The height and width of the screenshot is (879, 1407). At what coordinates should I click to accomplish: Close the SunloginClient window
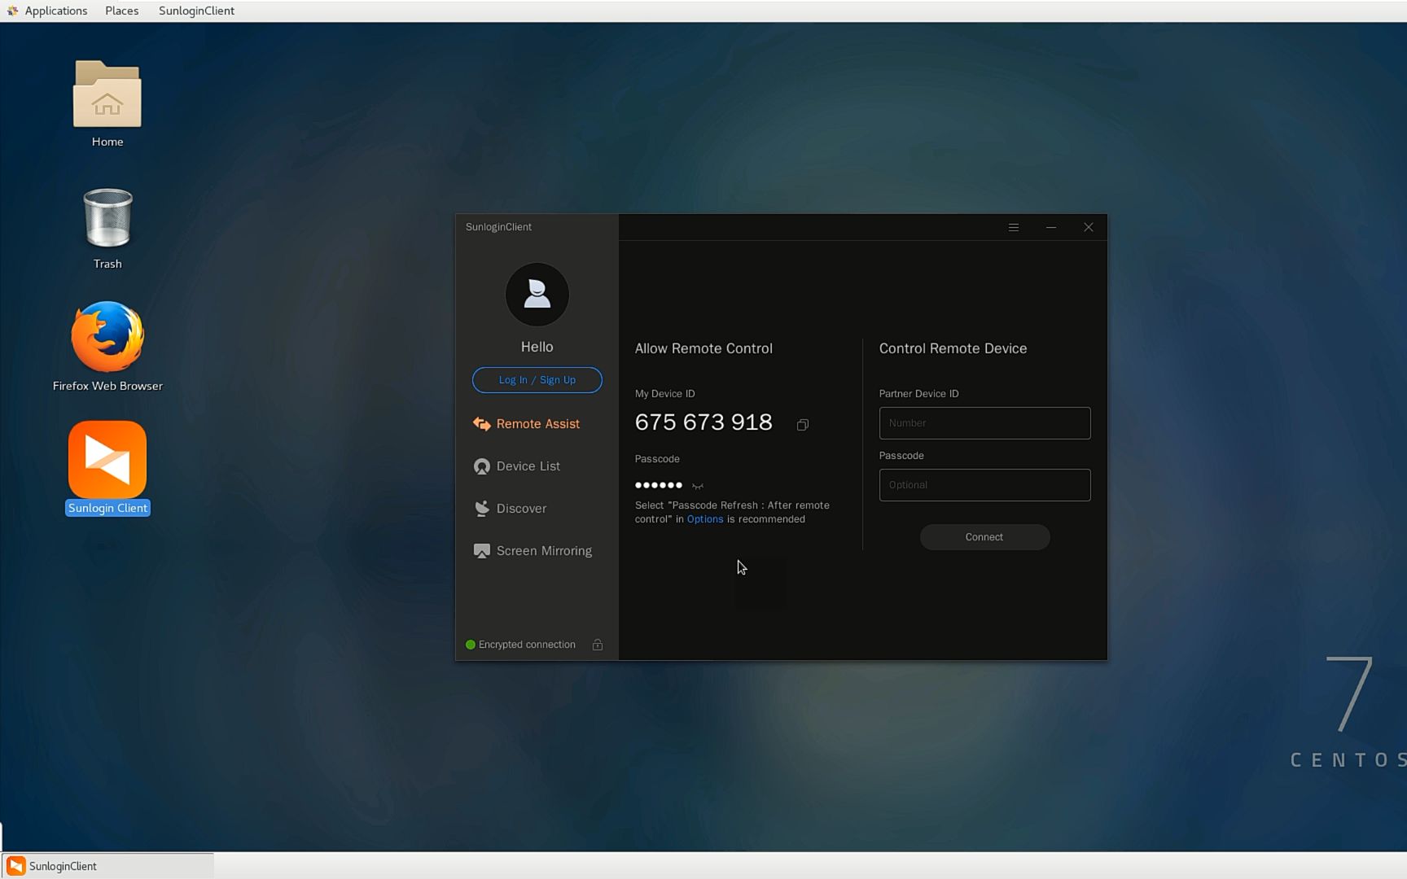(1089, 227)
